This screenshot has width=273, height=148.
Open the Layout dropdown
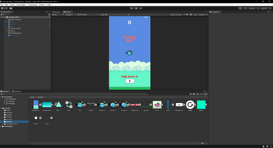coord(266,8)
